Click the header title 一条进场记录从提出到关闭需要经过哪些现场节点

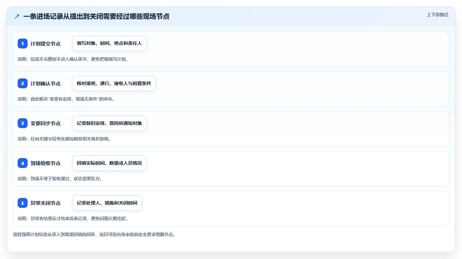click(96, 16)
